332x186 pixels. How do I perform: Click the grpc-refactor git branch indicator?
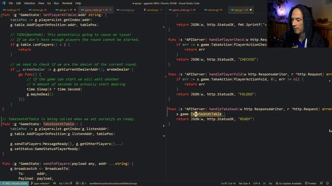(40, 183)
